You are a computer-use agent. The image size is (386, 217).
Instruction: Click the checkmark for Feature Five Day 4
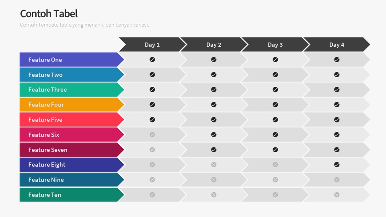[337, 120]
